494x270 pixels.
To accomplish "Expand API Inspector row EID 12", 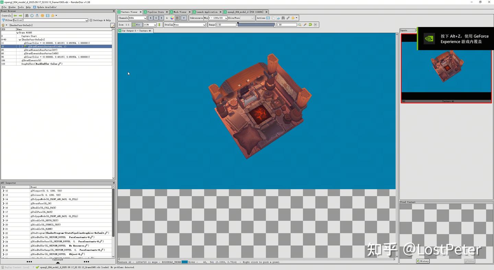I will coord(3,191).
